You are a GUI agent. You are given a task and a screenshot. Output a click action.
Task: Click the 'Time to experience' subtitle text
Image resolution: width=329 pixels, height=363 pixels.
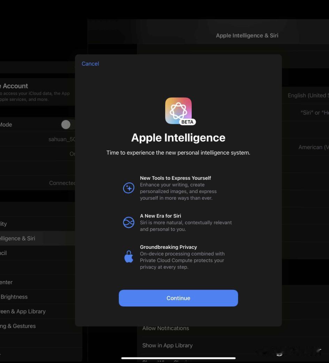[x=178, y=153]
